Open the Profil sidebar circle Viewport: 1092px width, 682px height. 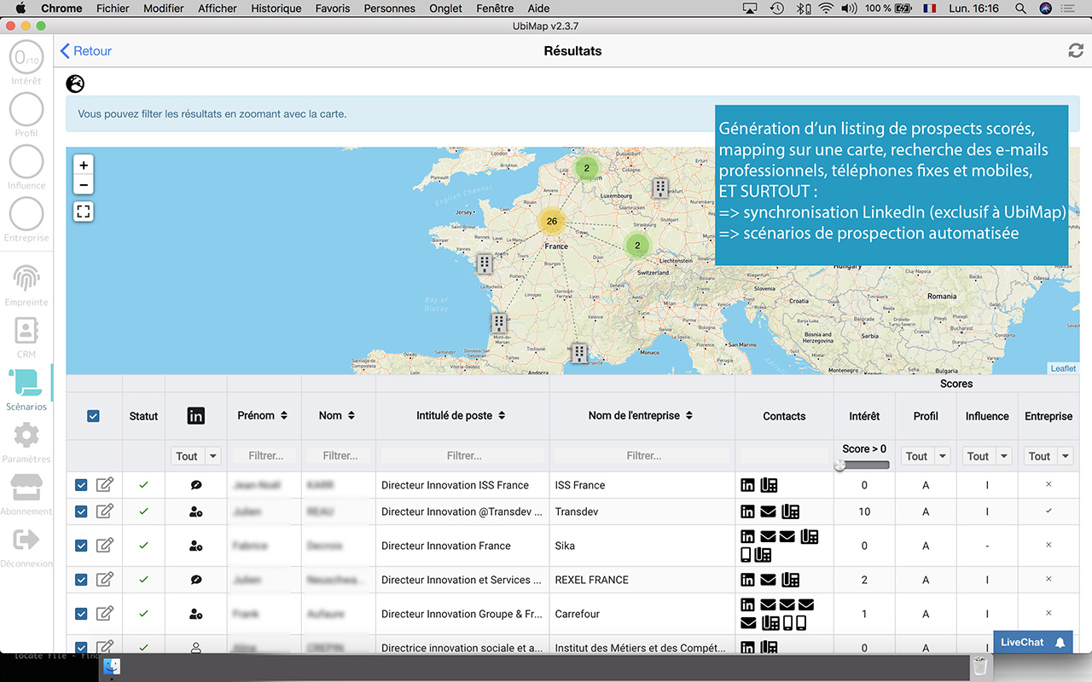(26, 110)
